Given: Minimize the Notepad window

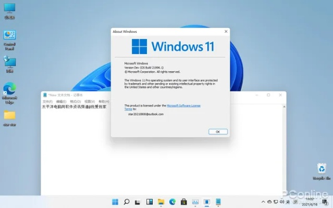Looking at the screenshot, I should click(x=257, y=95).
